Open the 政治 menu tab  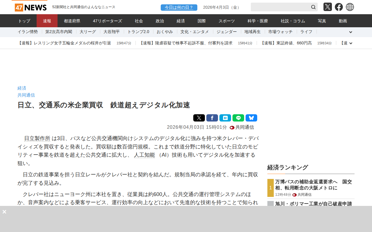click(160, 21)
